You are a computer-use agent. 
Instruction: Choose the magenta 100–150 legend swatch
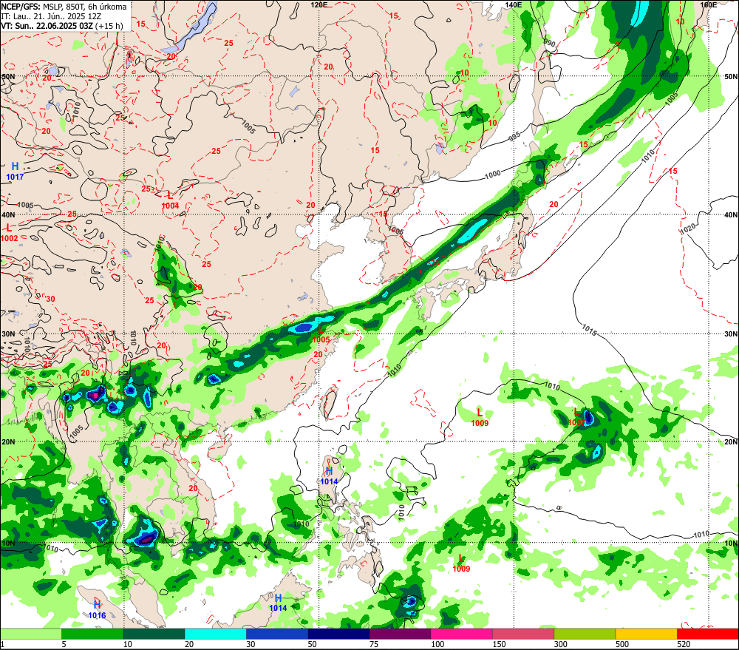[x=461, y=634]
